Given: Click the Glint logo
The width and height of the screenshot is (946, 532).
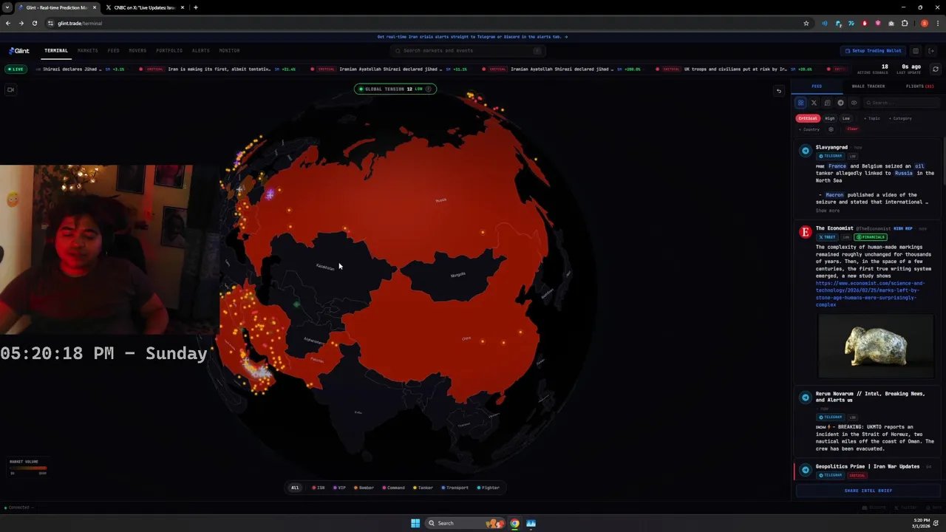Looking at the screenshot, I should (19, 50).
